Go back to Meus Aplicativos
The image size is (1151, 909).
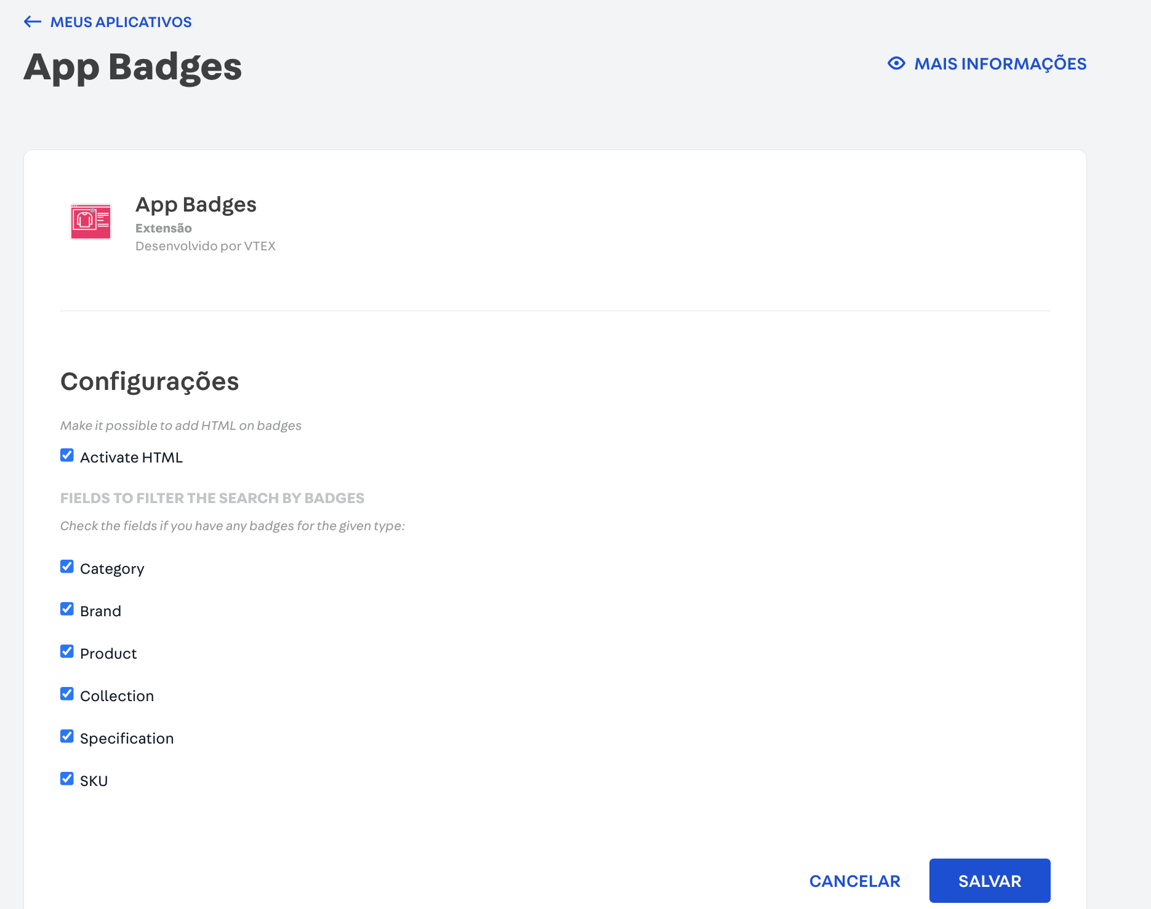click(x=121, y=22)
